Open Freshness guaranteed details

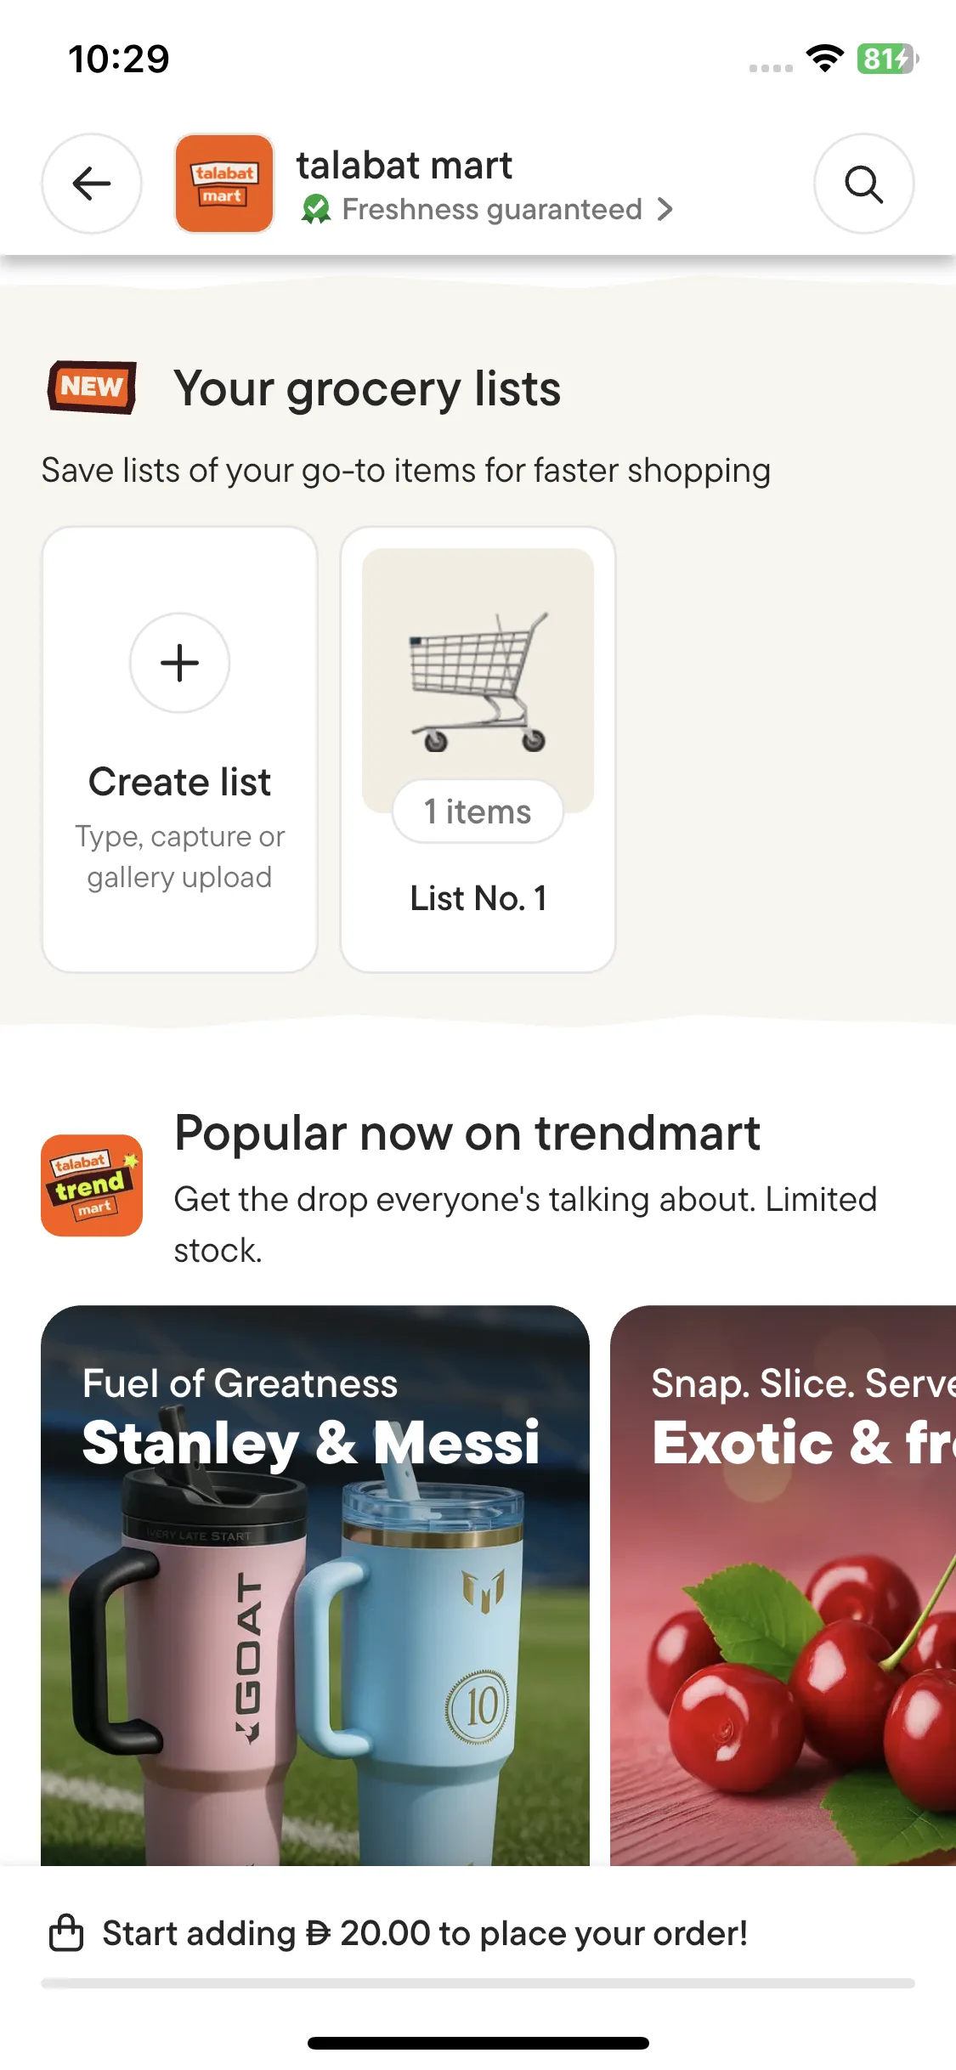[491, 209]
